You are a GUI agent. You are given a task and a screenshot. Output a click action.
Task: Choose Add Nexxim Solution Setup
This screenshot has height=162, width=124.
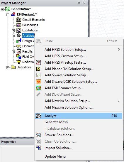79,101
